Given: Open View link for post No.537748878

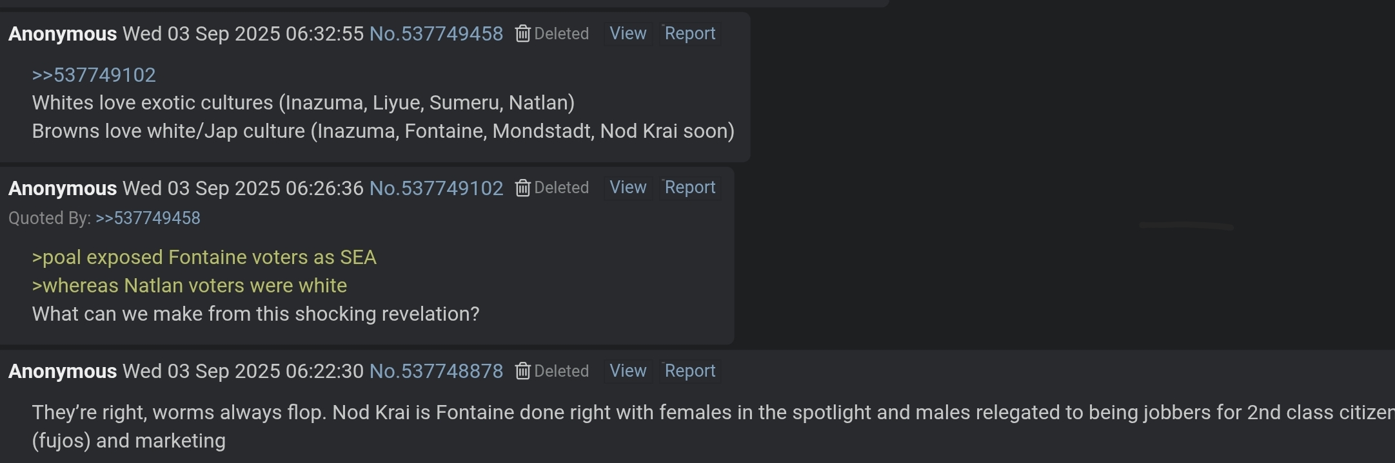Looking at the screenshot, I should [x=628, y=371].
